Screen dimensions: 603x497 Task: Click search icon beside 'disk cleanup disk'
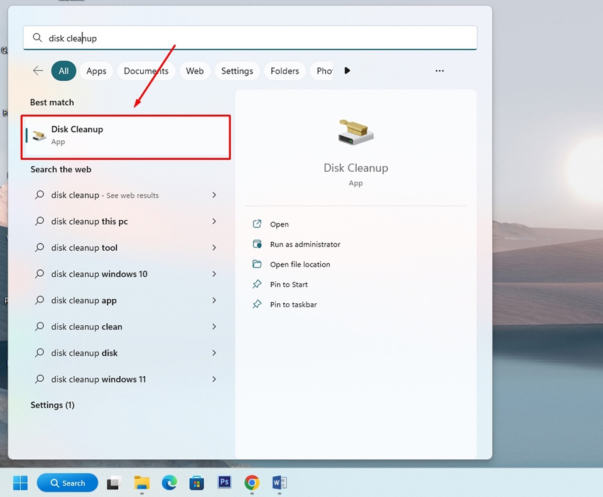[40, 353]
